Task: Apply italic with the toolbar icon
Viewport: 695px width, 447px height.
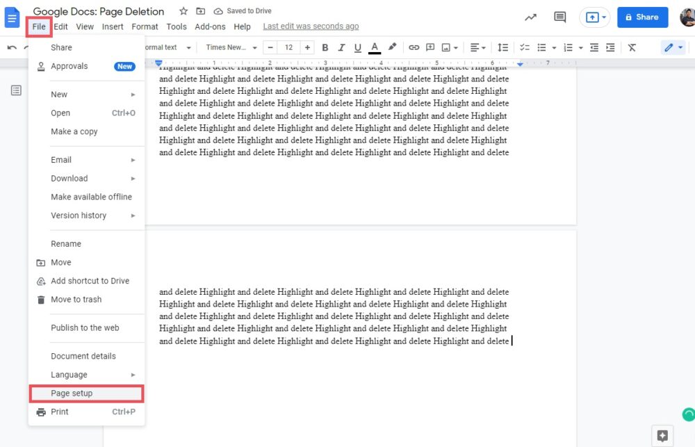Action: pos(341,47)
